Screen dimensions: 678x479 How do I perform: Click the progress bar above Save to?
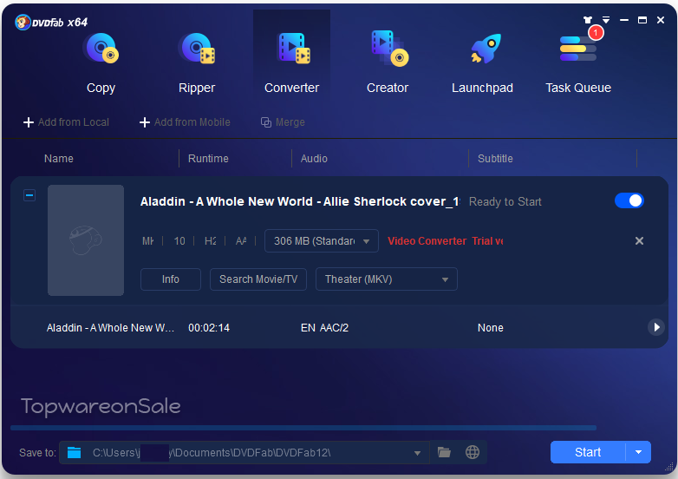pyautogui.click(x=303, y=428)
